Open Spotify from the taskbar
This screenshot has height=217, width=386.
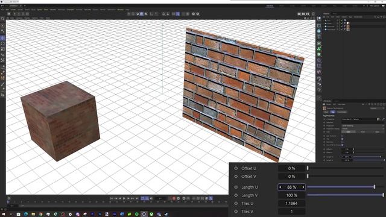click(x=137, y=215)
